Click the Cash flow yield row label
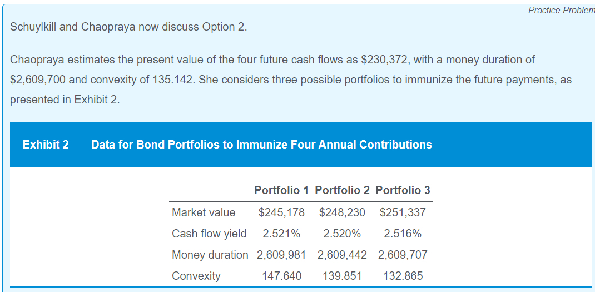This screenshot has width=595, height=292. click(x=209, y=234)
